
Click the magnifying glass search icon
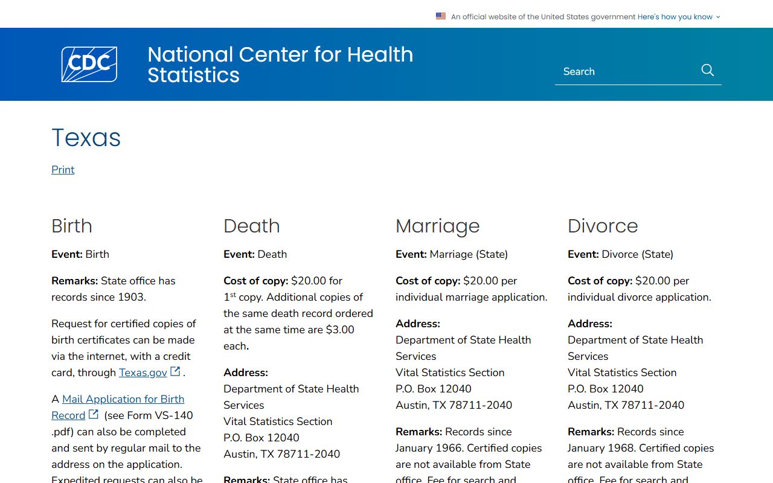pyautogui.click(x=708, y=71)
